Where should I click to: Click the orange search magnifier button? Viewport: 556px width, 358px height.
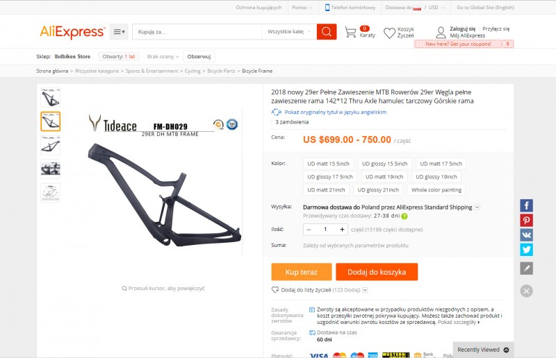click(x=326, y=32)
